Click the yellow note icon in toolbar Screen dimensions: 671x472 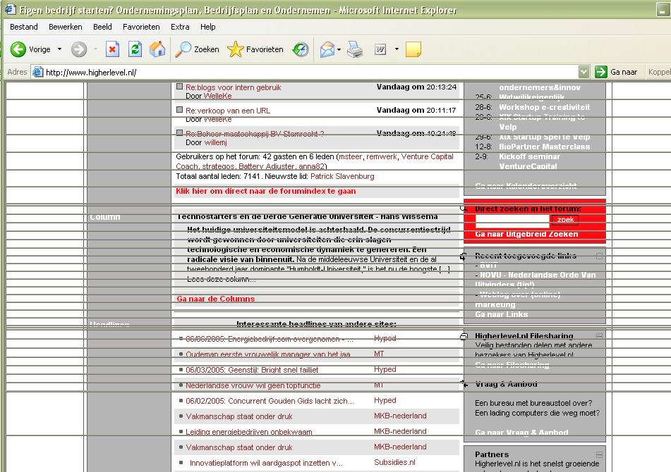[x=413, y=49]
